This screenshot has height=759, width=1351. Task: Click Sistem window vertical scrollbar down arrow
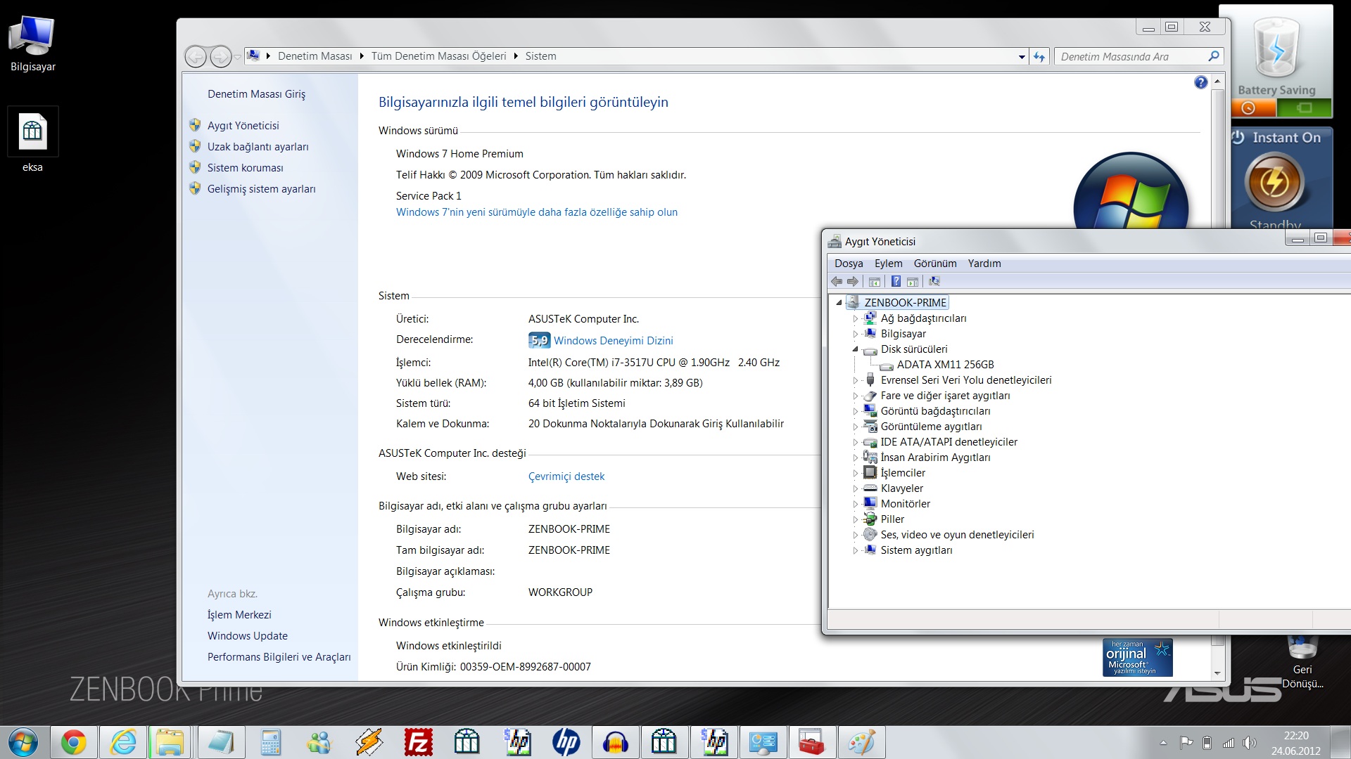click(x=1217, y=673)
